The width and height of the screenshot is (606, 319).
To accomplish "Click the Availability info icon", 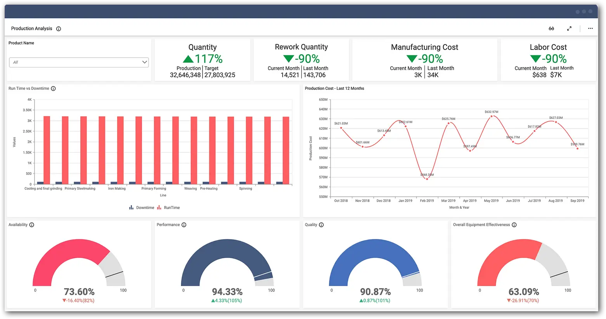I will point(32,225).
